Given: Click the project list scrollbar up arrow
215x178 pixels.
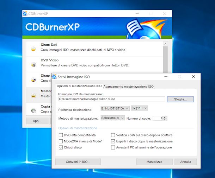Looking at the screenshot, I should [x=165, y=44].
